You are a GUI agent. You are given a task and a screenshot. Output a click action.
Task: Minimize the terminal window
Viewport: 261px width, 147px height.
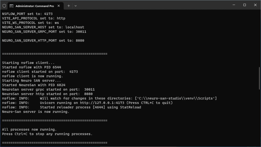click(x=233, y=5)
